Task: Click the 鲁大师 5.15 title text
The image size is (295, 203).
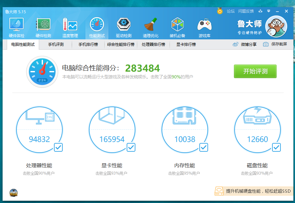Action: click(x=16, y=12)
